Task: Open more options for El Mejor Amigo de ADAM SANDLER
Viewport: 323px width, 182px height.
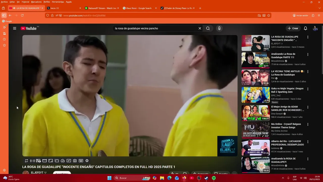Action: (x=308, y=107)
